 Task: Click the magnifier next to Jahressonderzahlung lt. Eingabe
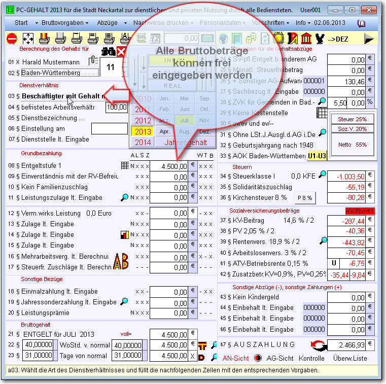tap(124, 301)
